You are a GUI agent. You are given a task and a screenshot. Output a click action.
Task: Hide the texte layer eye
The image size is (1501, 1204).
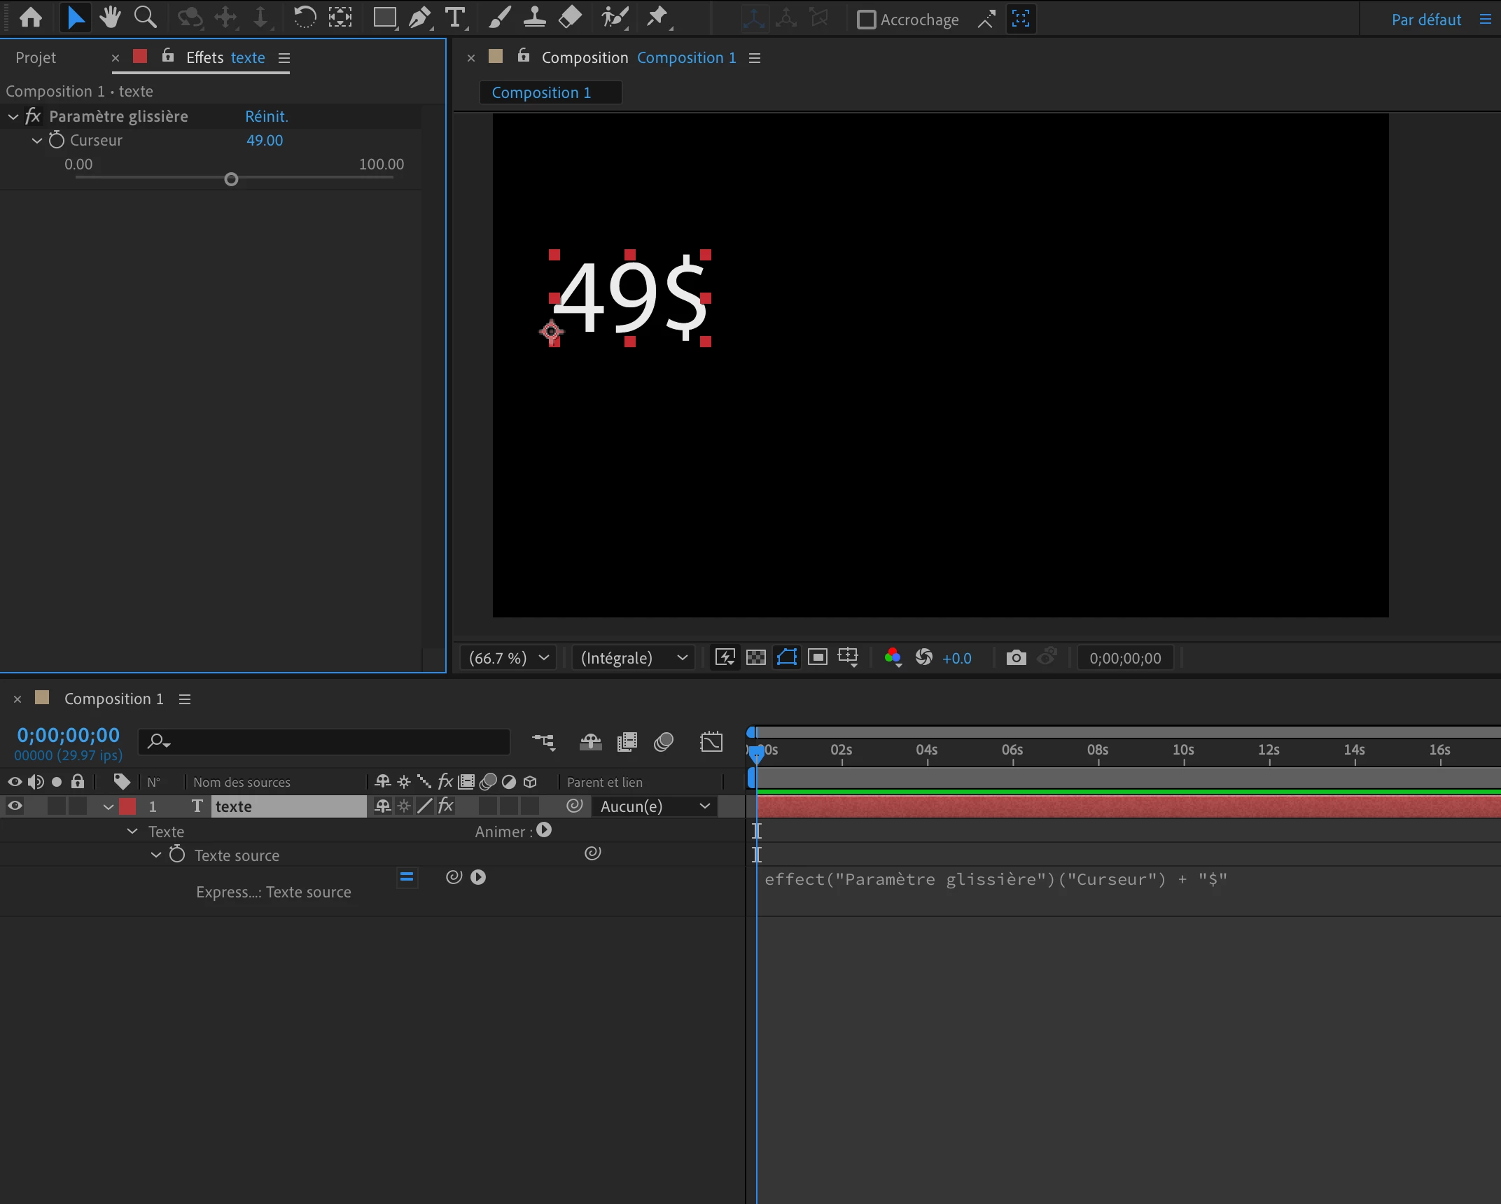15,806
